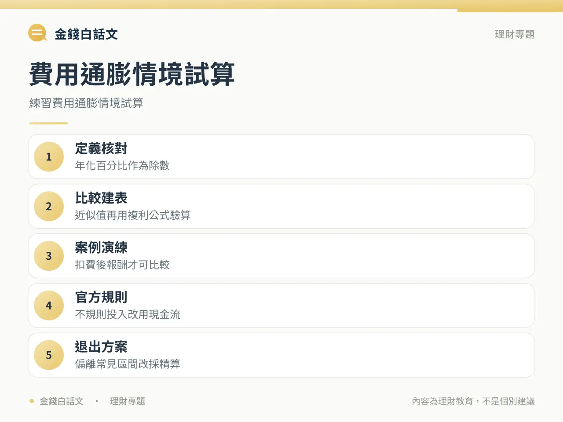
Task: Select the step 3 number badge
Action: pos(49,256)
